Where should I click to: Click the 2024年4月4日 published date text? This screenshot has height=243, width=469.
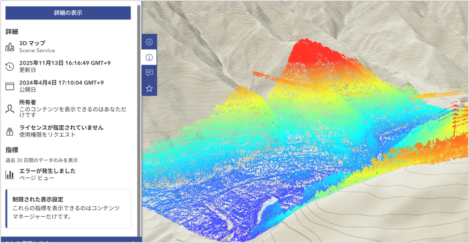click(x=61, y=82)
